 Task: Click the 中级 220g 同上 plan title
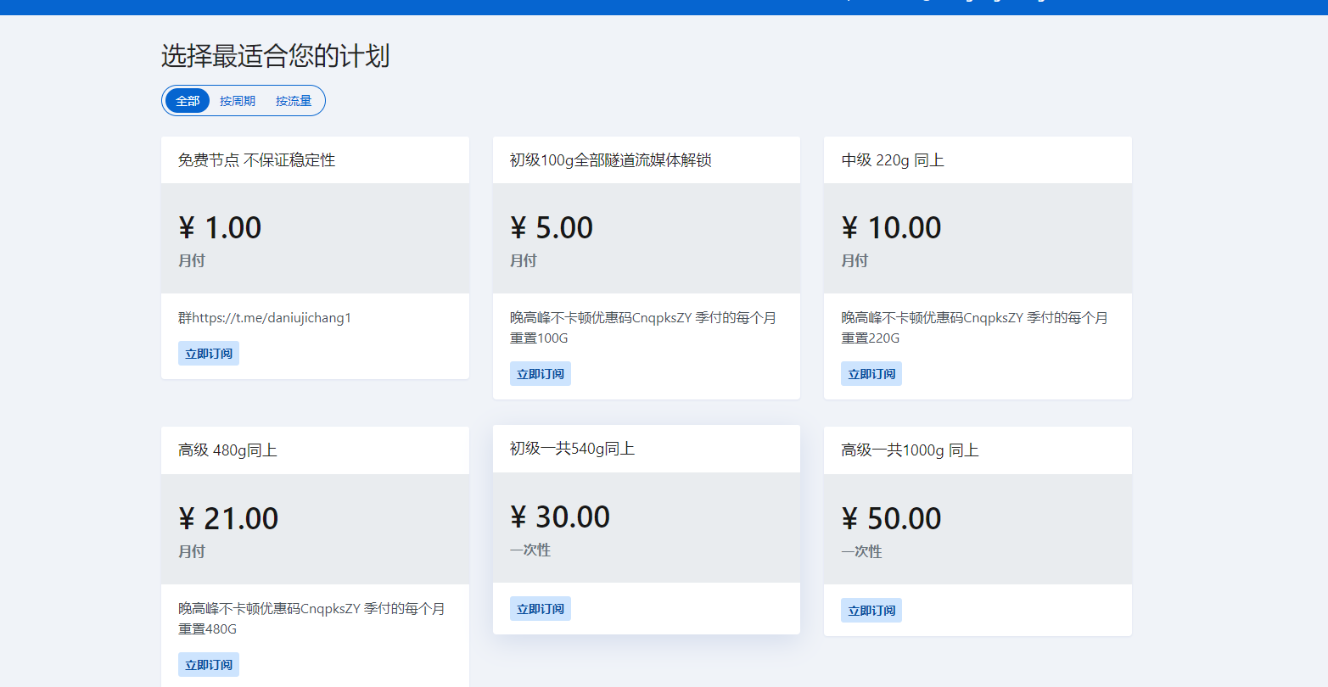tap(893, 160)
